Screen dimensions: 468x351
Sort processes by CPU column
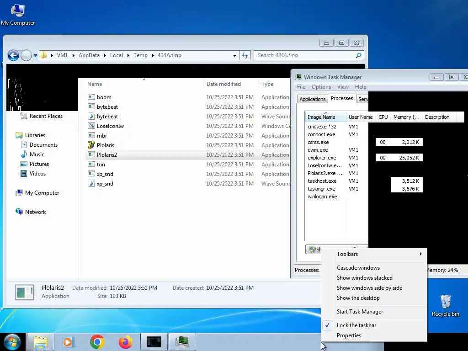(x=383, y=117)
